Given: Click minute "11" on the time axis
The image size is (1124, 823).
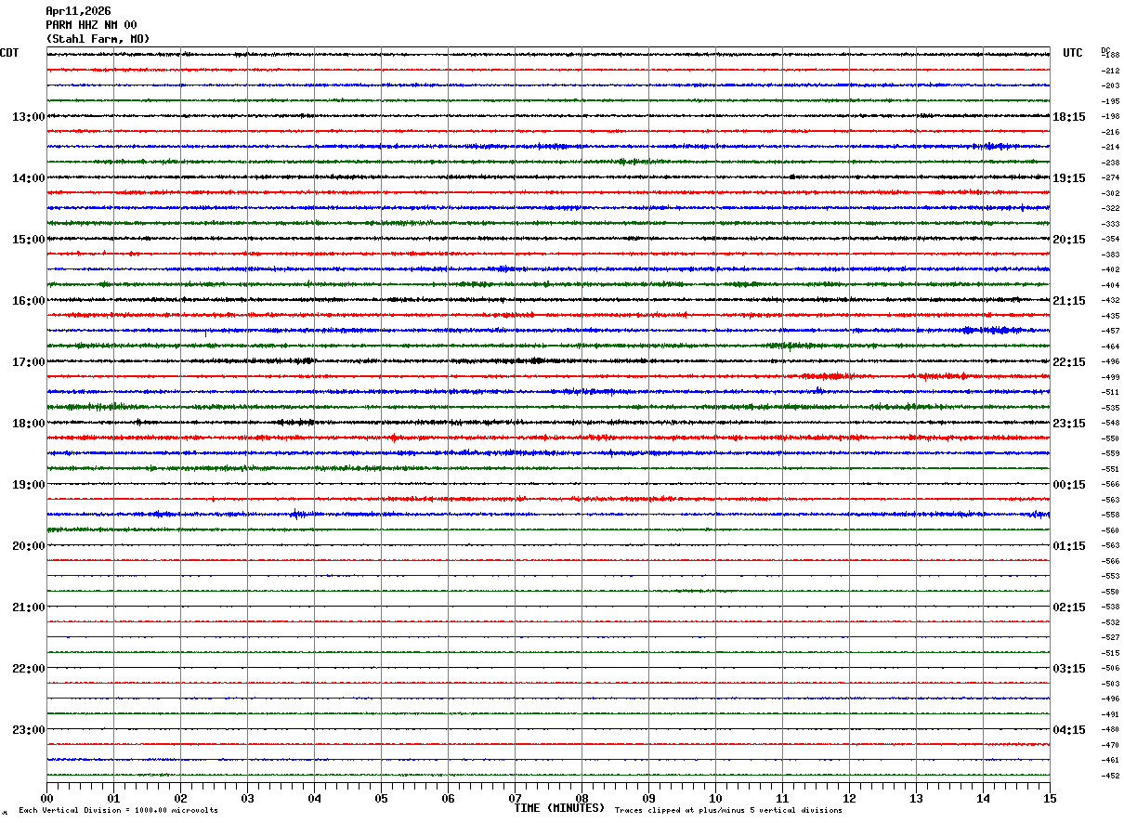Looking at the screenshot, I should (x=782, y=798).
